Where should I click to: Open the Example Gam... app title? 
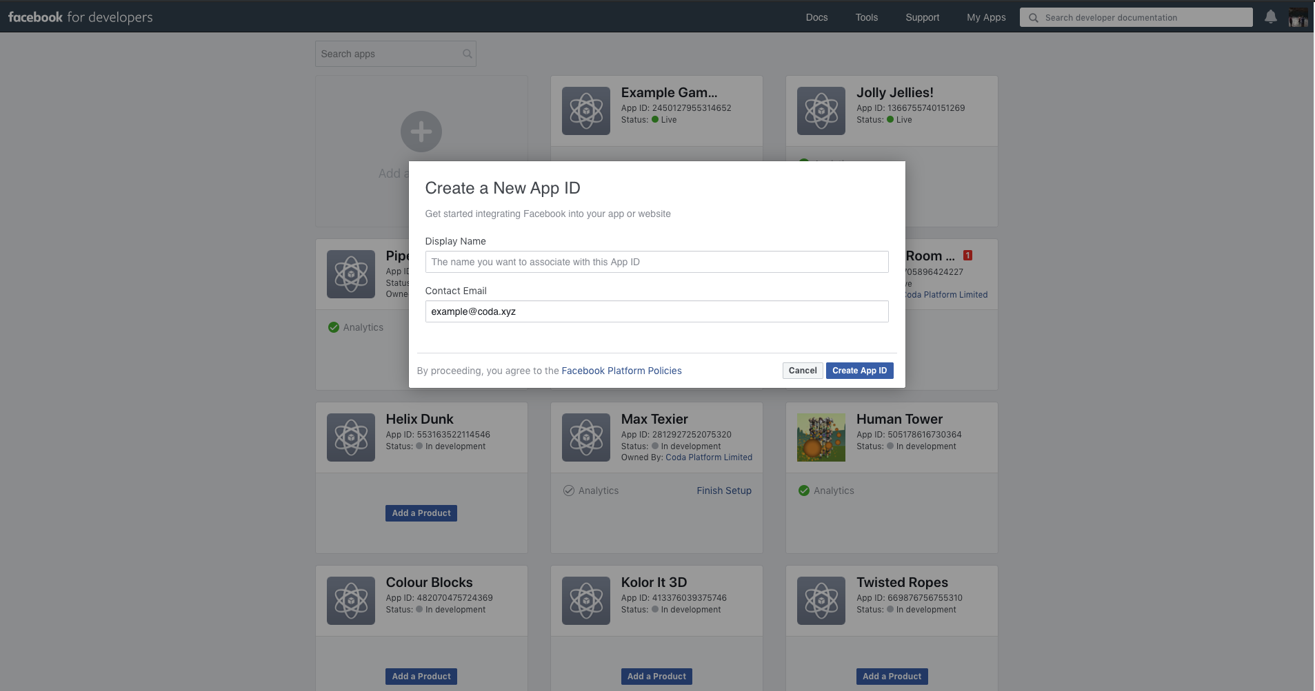pyautogui.click(x=669, y=92)
